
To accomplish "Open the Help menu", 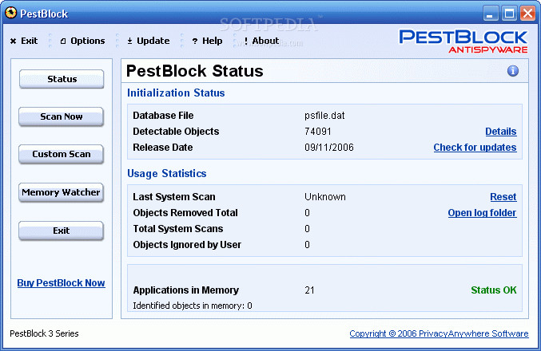I will pos(207,41).
